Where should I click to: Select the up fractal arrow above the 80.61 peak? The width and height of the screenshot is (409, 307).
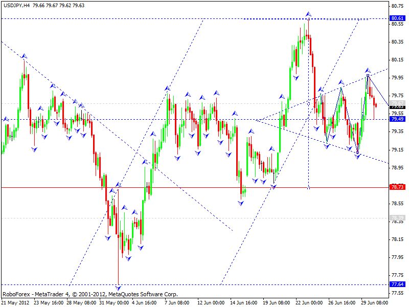click(309, 14)
